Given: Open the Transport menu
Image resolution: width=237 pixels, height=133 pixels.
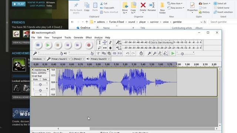Looking at the screenshot, I should coord(57,38).
